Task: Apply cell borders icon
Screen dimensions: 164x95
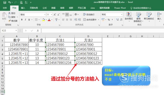Action: pyautogui.click(x=36, y=20)
